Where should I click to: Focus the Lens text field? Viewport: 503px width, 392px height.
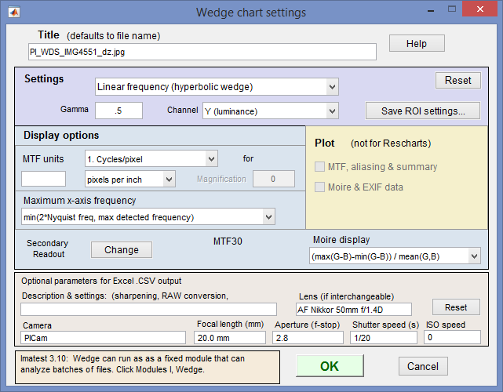353,310
